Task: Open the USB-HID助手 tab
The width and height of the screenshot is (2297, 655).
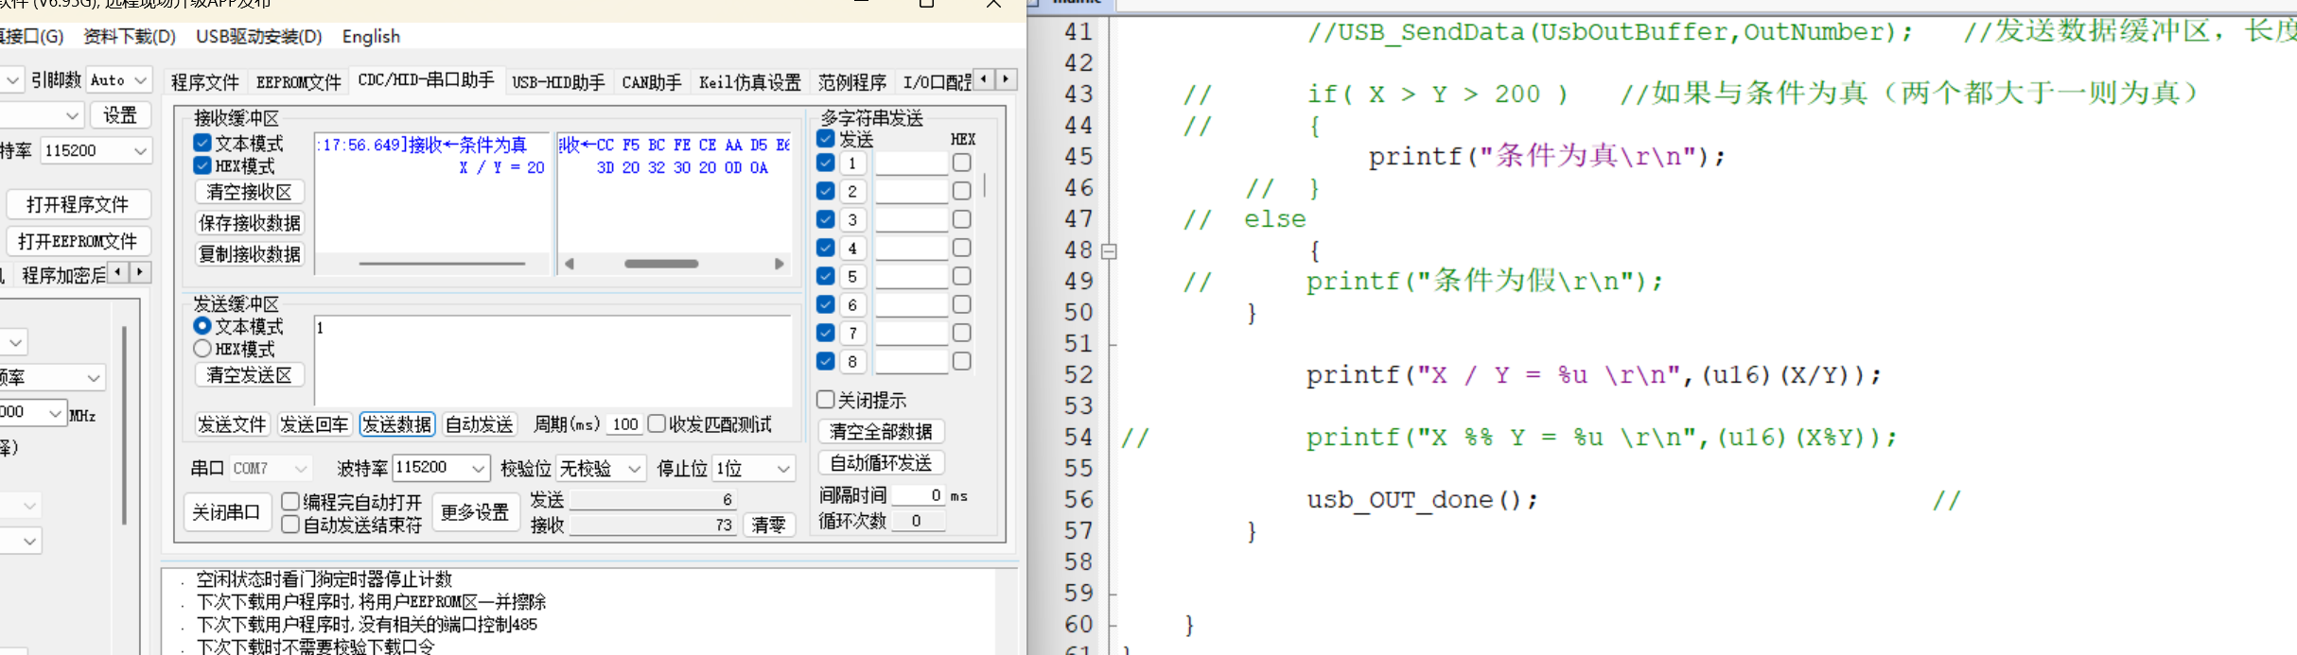Action: [x=558, y=82]
